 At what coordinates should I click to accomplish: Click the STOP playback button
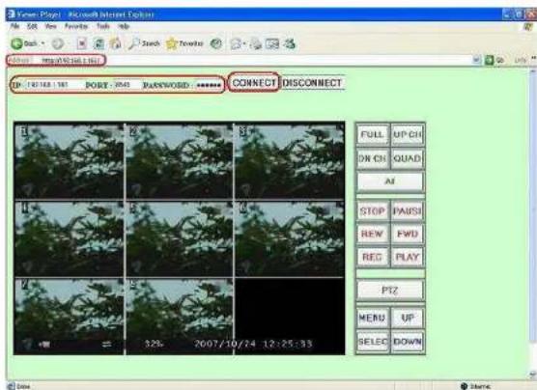[373, 210]
